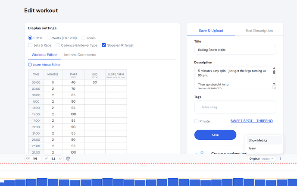Open the SWEET SPOT - THRESHO... link
297x186 pixels.
(x=253, y=121)
